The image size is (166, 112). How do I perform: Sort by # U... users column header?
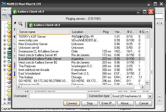(131, 32)
